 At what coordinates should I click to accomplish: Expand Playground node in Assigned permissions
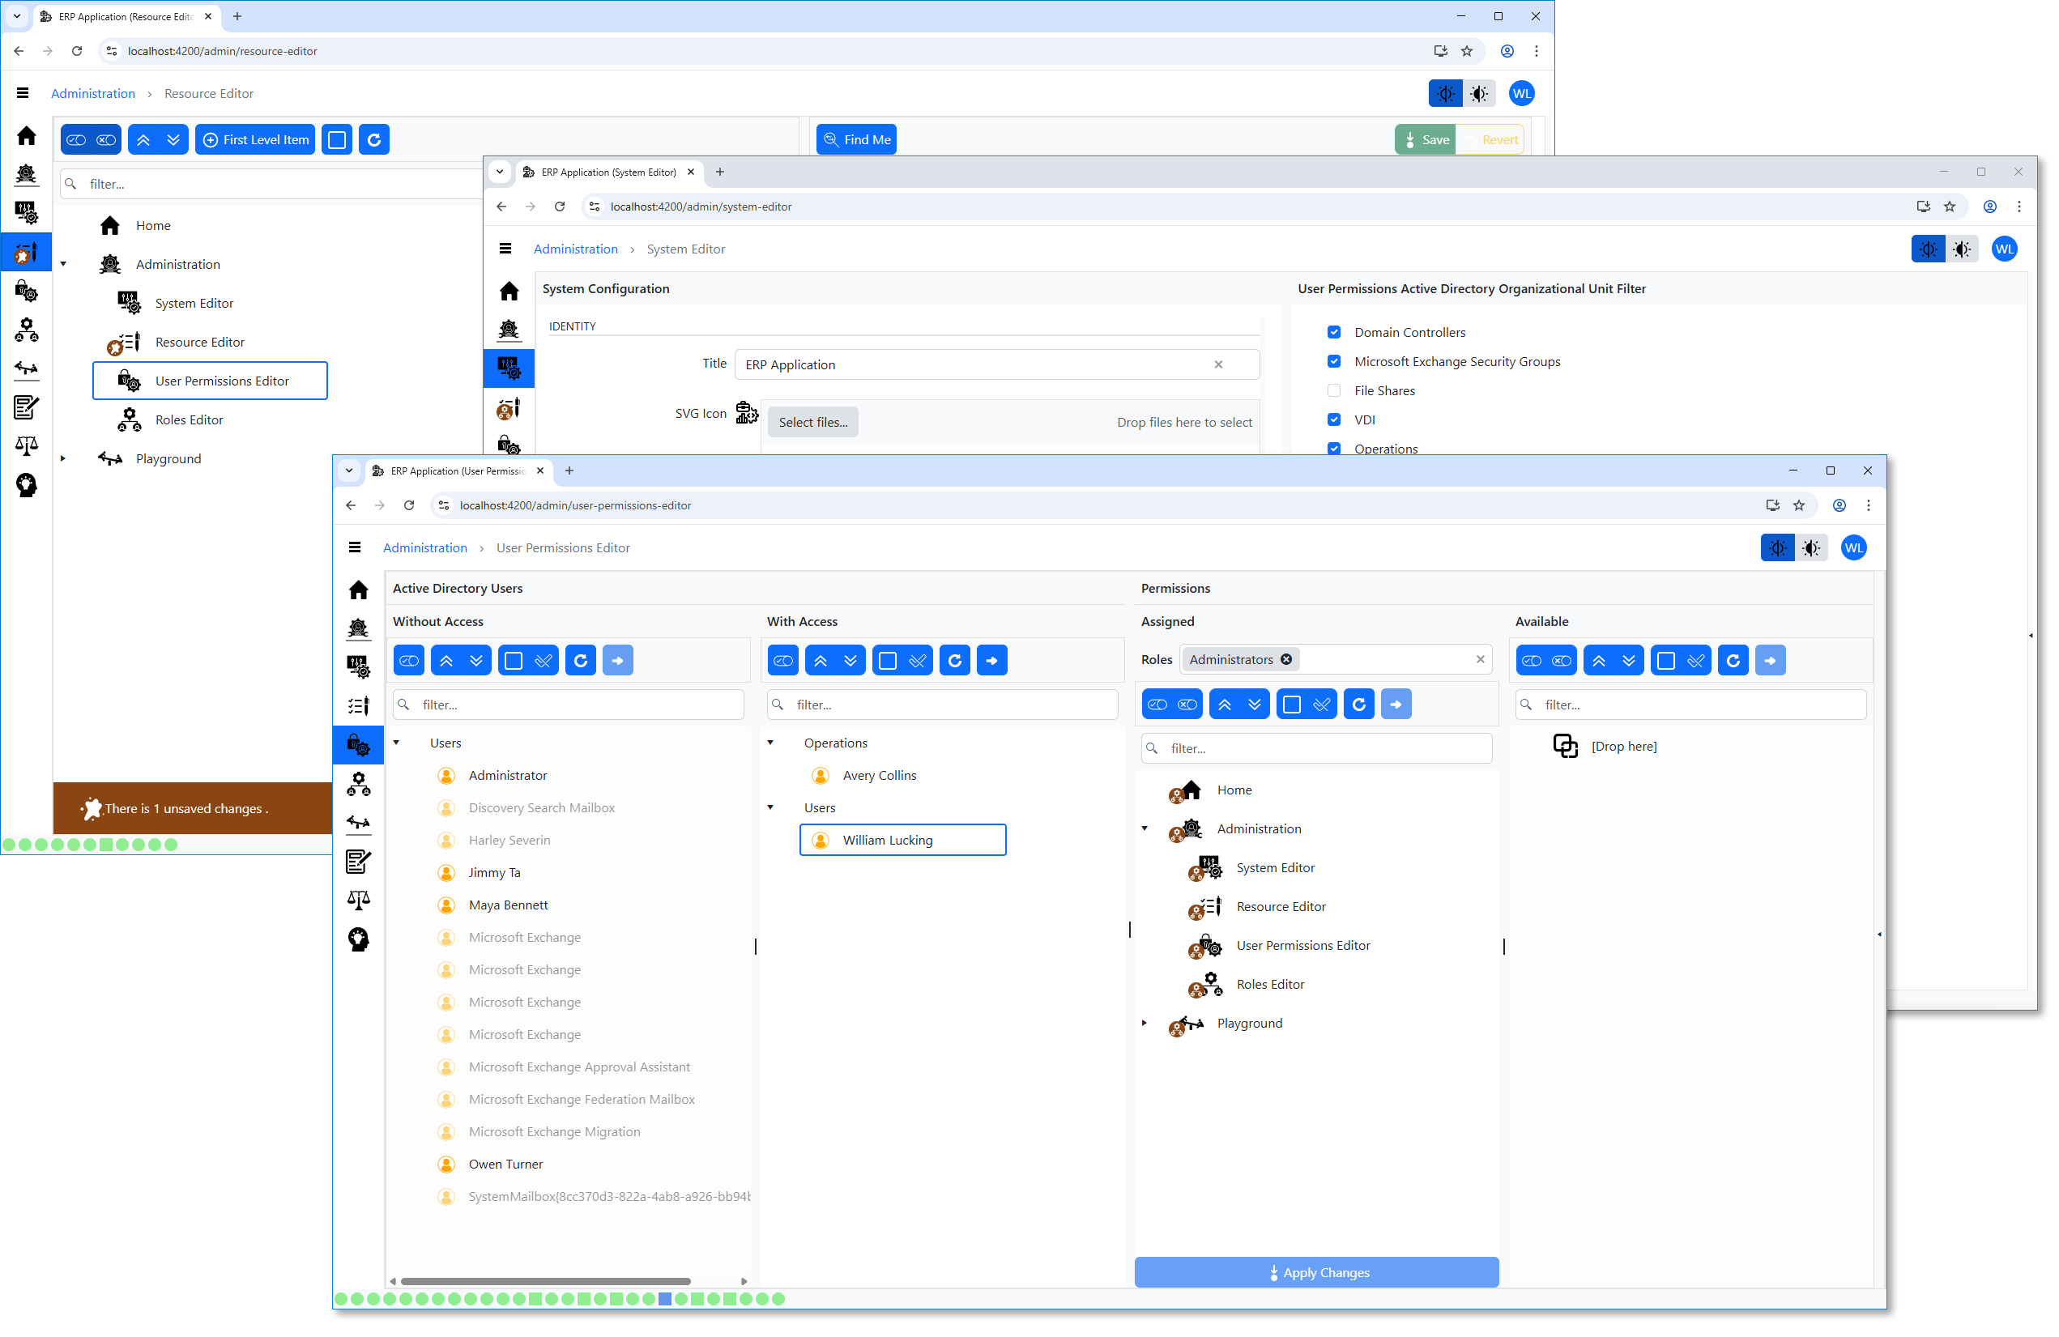[1145, 1023]
